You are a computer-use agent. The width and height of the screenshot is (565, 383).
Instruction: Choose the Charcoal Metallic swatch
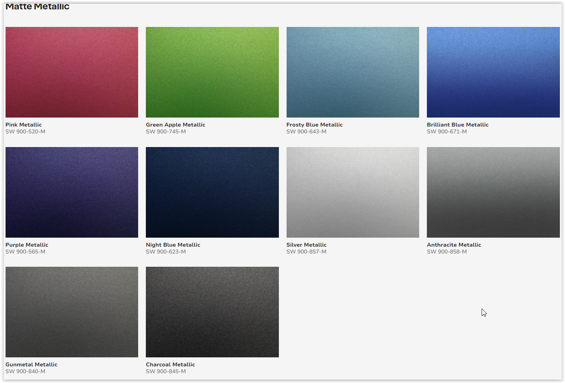pyautogui.click(x=212, y=312)
